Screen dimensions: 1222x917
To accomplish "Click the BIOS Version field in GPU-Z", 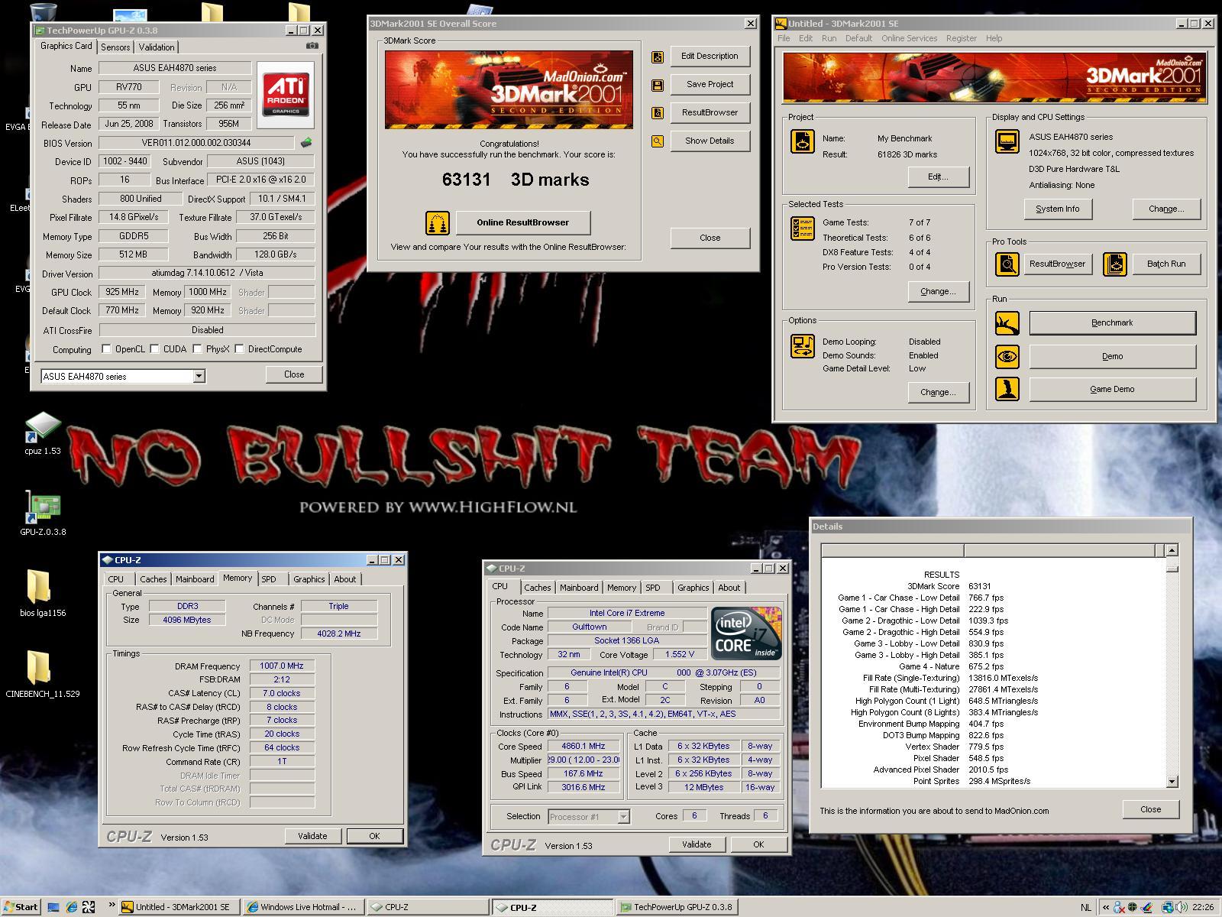I will point(196,143).
